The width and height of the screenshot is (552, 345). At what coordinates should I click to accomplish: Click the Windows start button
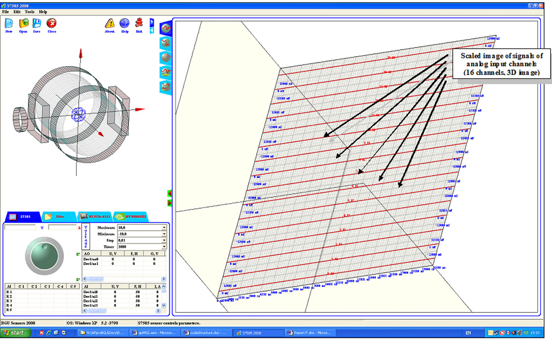pyautogui.click(x=16, y=333)
